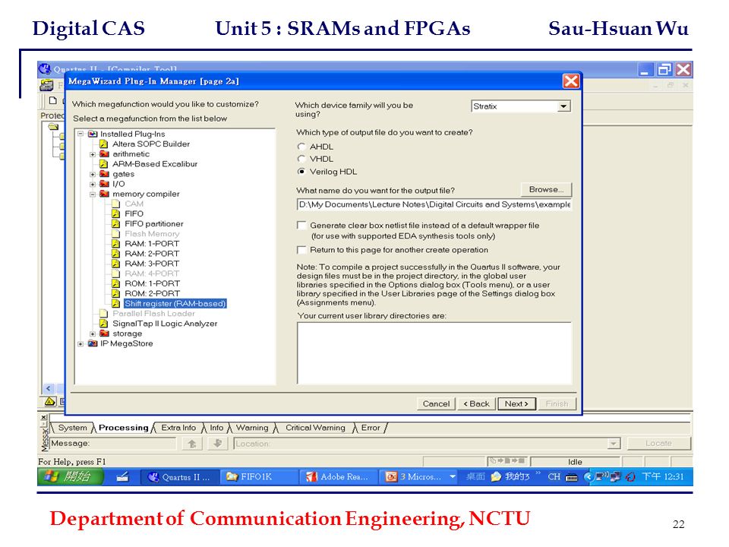Close the MegaWizard Plug-In Manager dialog

point(571,81)
